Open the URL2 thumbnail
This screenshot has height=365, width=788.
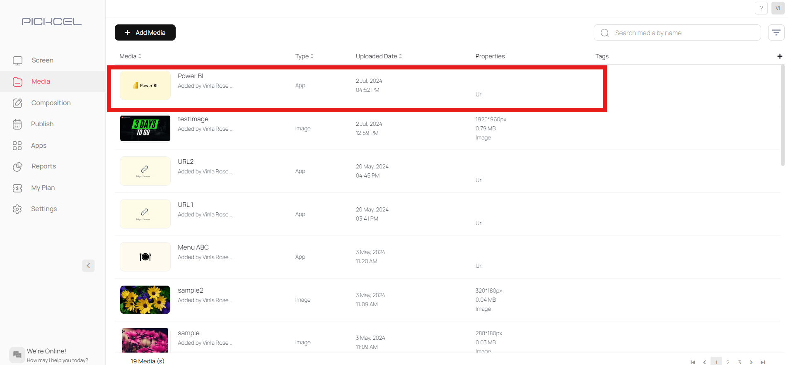pos(145,171)
